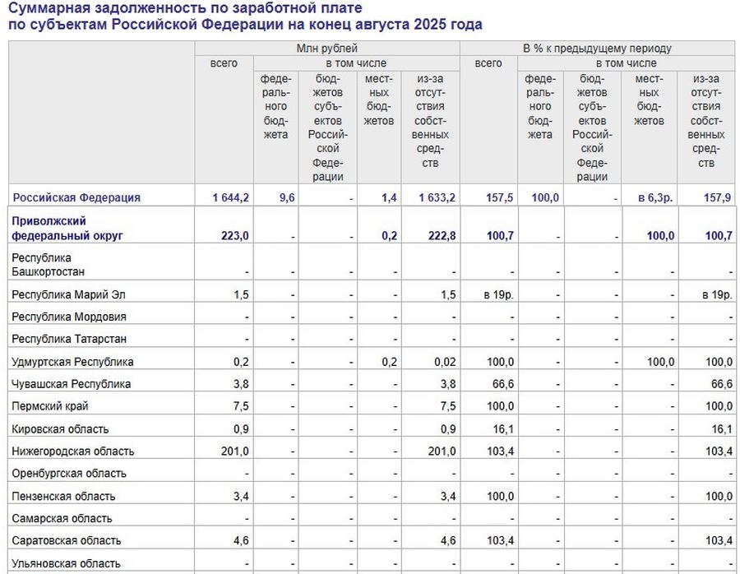
Task: Click the "Пермский край" row label
Action: tap(50, 406)
